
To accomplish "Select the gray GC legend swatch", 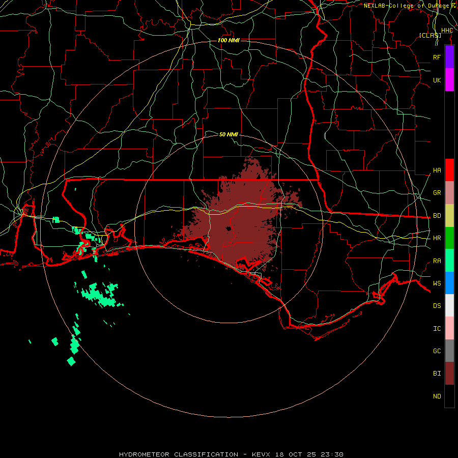I will 449,351.
